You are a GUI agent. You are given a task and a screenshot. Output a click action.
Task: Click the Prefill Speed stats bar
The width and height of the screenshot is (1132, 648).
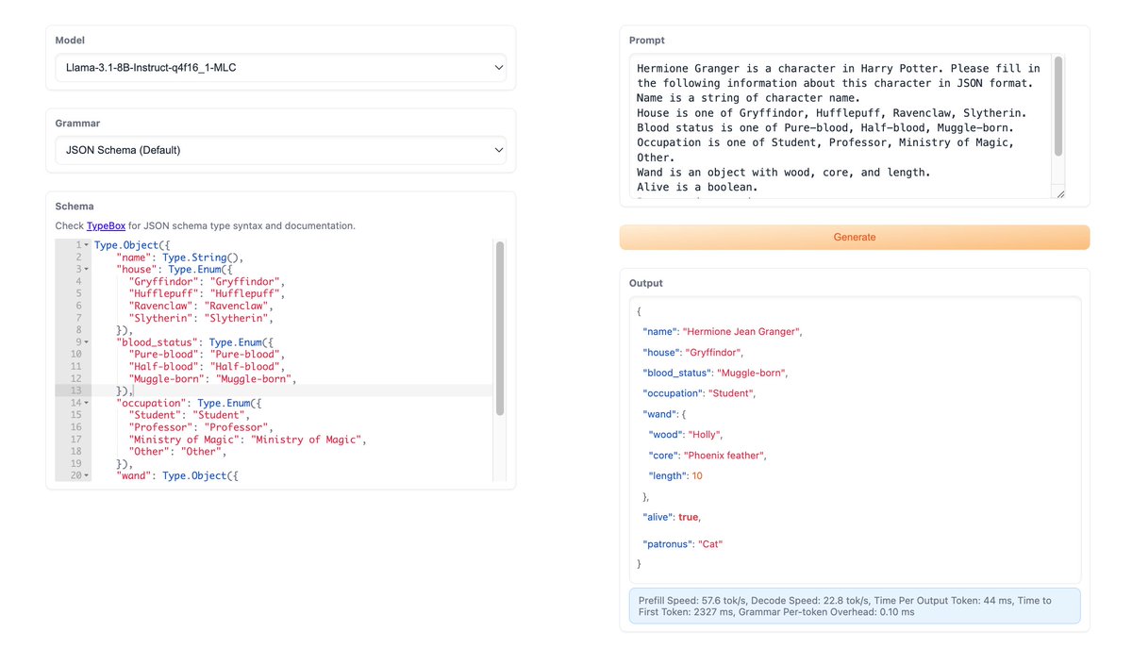[855, 606]
